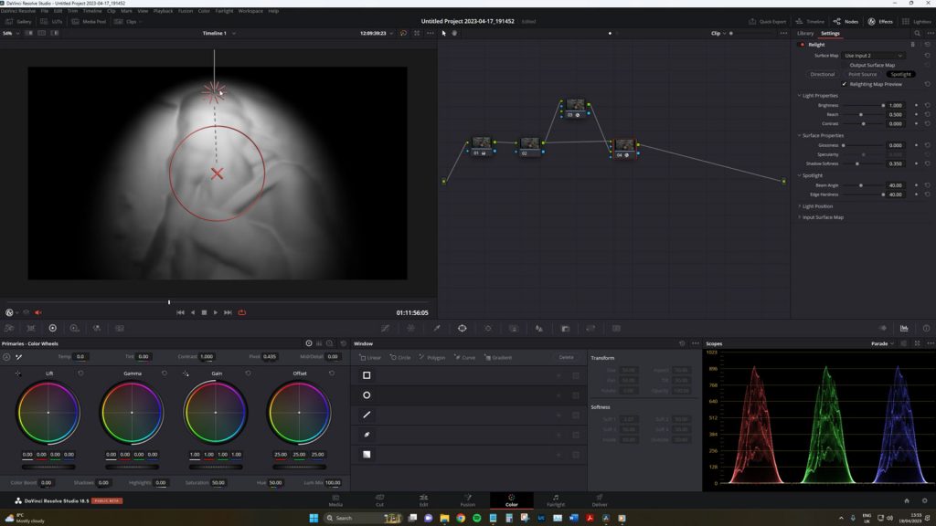Screen dimensions: 936x526
Task: Add a Polygon power window
Action: pos(432,357)
